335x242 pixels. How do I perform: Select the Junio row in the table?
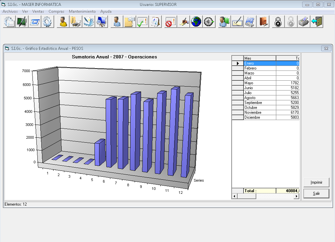pyautogui.click(x=265, y=88)
